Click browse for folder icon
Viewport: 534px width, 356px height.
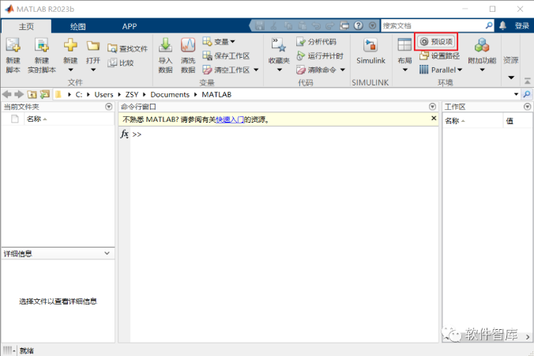click(44, 94)
